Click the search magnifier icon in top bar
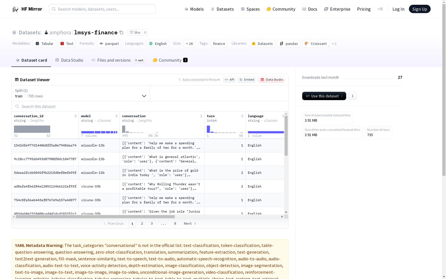Image resolution: width=446 pixels, height=279 pixels. point(54,9)
